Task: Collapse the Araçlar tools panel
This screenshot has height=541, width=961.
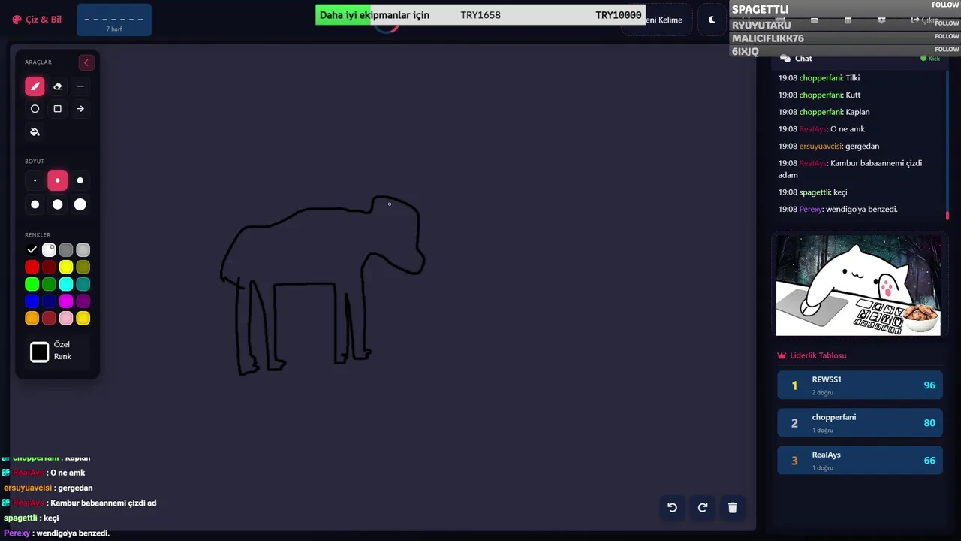Action: click(86, 62)
